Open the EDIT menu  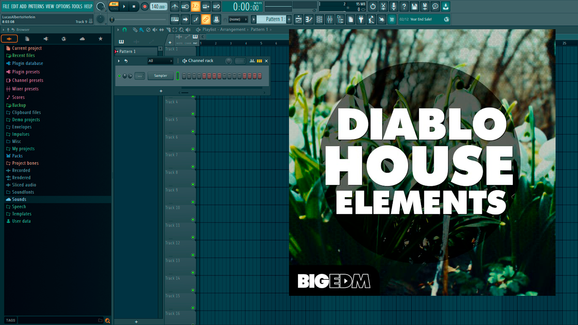pyautogui.click(x=15, y=6)
